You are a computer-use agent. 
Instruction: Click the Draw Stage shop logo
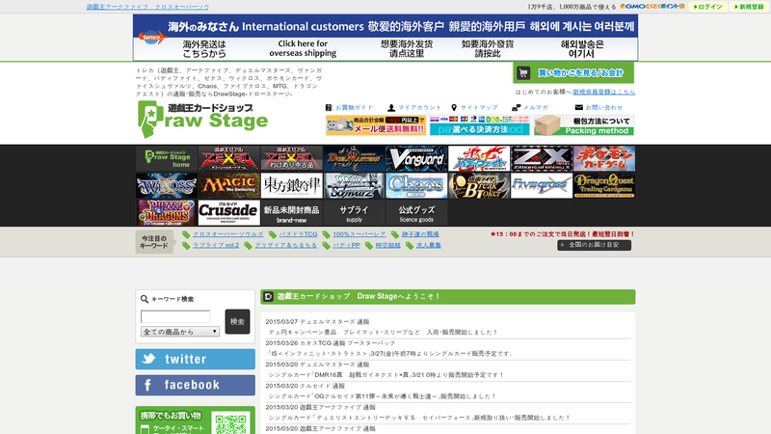(202, 119)
